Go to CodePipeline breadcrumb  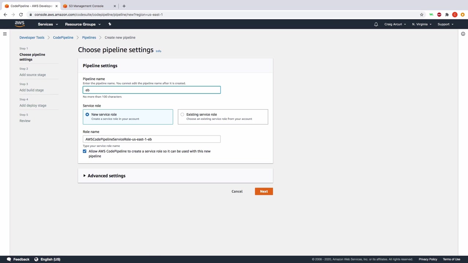[63, 37]
